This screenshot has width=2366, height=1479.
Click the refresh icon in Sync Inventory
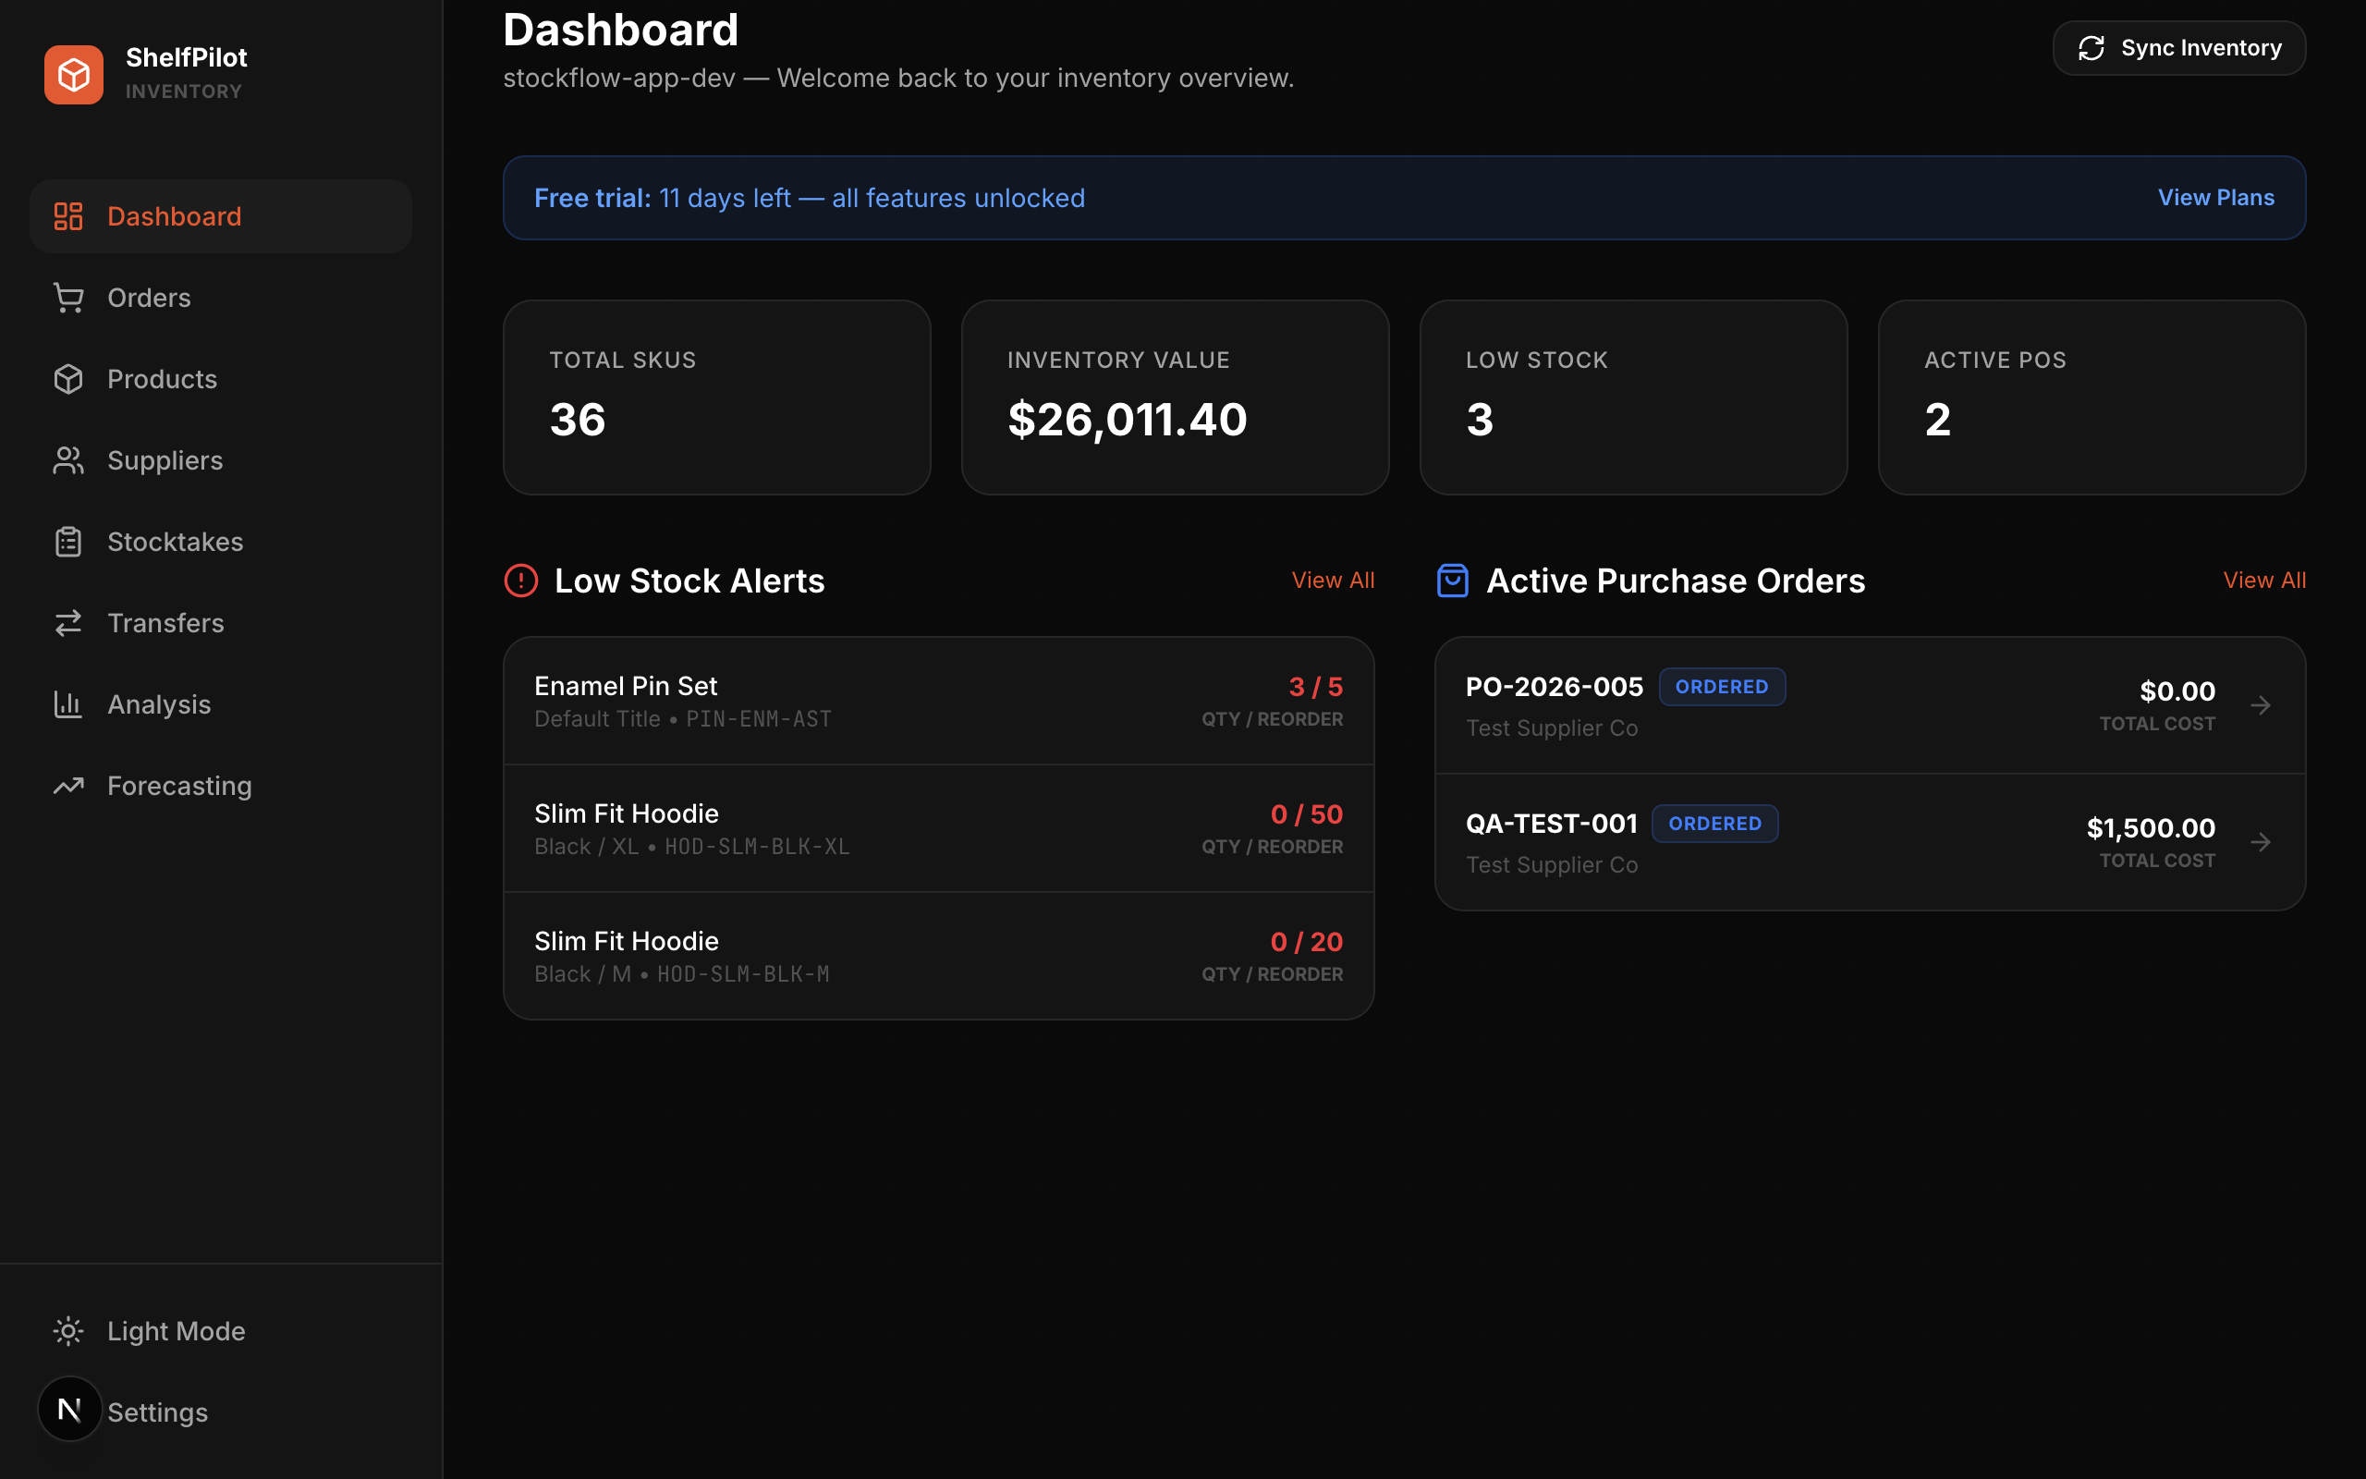pyautogui.click(x=2091, y=48)
